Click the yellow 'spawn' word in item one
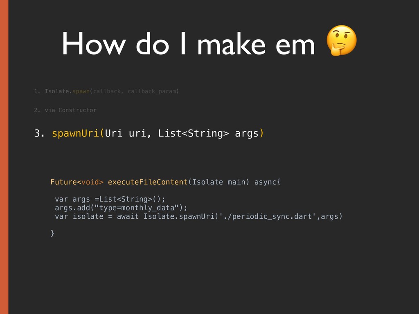Image resolution: width=419 pixels, height=314 pixels. pyautogui.click(x=81, y=91)
